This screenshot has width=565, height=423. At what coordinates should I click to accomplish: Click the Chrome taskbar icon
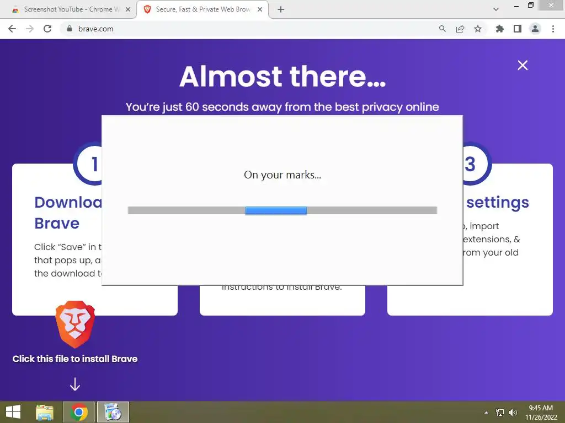[79, 412]
